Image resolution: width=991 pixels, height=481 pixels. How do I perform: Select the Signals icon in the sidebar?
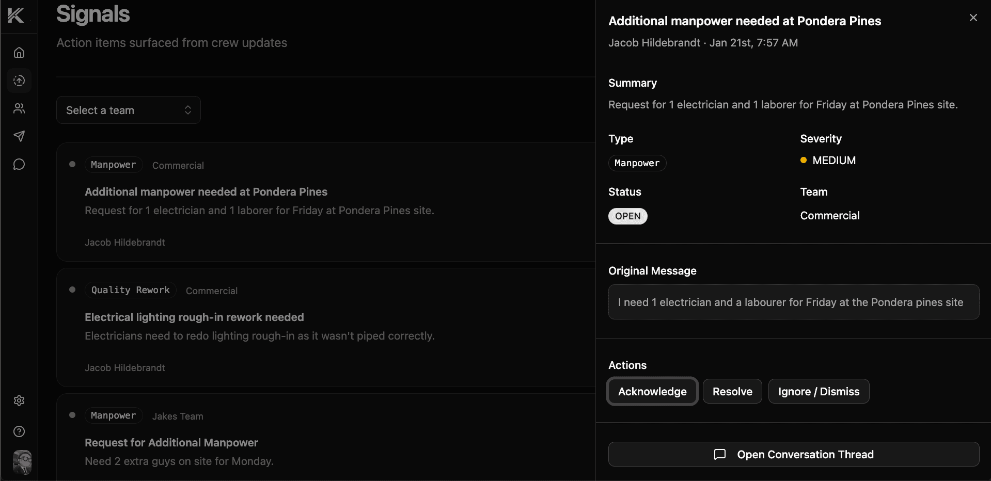click(x=19, y=81)
